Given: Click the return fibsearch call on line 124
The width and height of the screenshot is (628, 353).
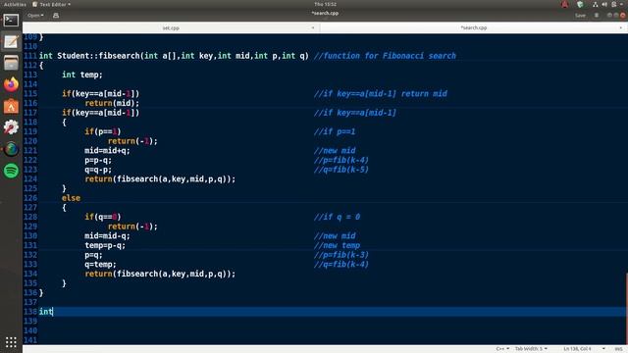Looking at the screenshot, I should tap(160, 178).
